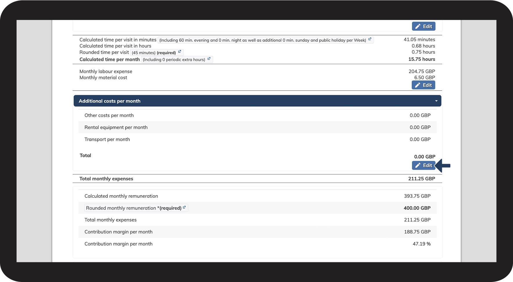
Task: Collapse section using Additional costs caret arrow
Action: pos(436,101)
